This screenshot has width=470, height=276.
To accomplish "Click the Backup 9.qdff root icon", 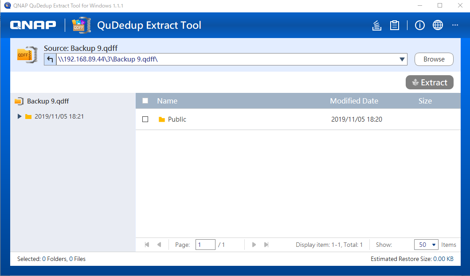I will pos(19,101).
